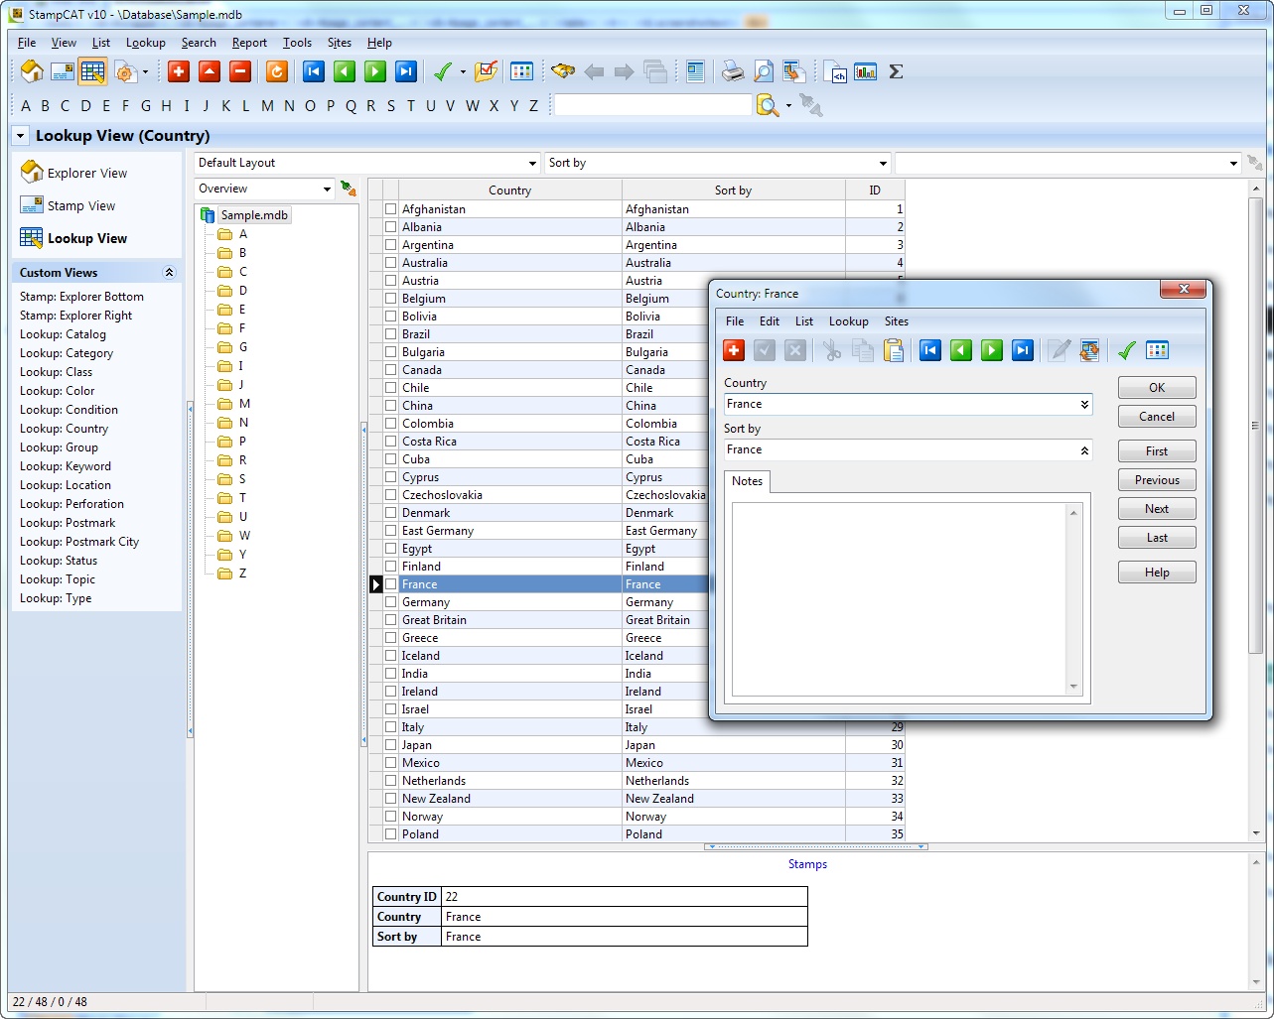Go to last record with main toolbar arrow
Screen dimensions: 1274x1019
click(x=405, y=71)
